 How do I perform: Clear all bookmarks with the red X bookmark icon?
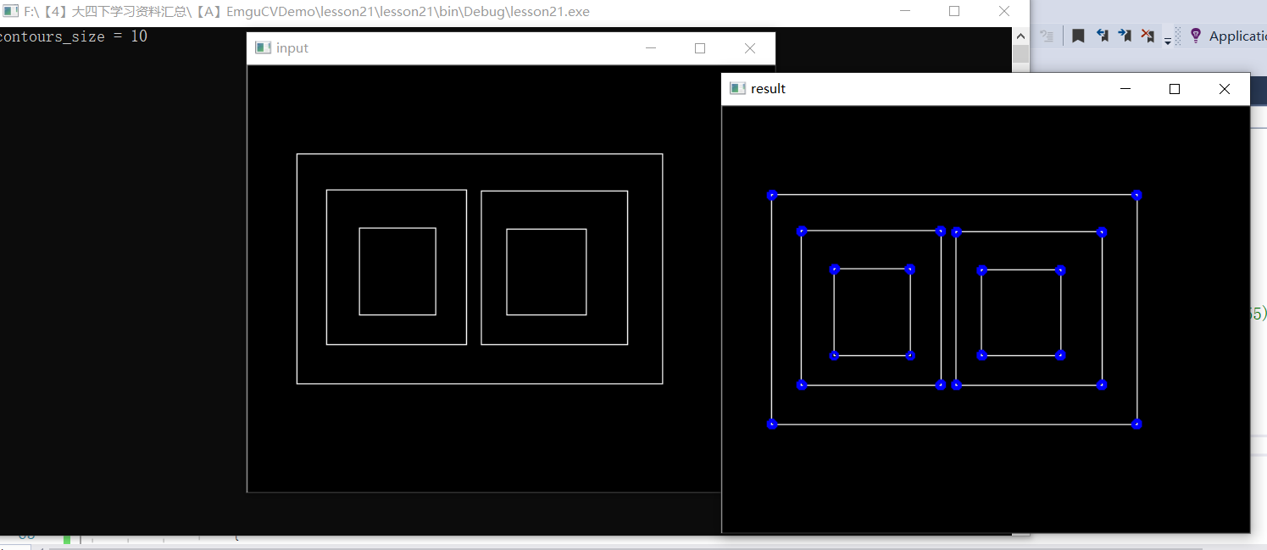[x=1149, y=36]
